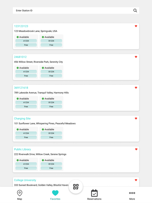Select connector A1234 at station 123123123
This screenshot has height=203, width=152.
26,41
